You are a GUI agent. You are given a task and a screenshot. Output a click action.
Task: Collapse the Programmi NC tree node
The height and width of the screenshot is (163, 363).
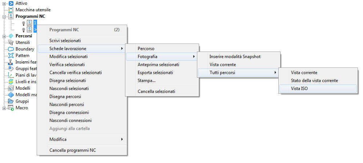[4, 16]
